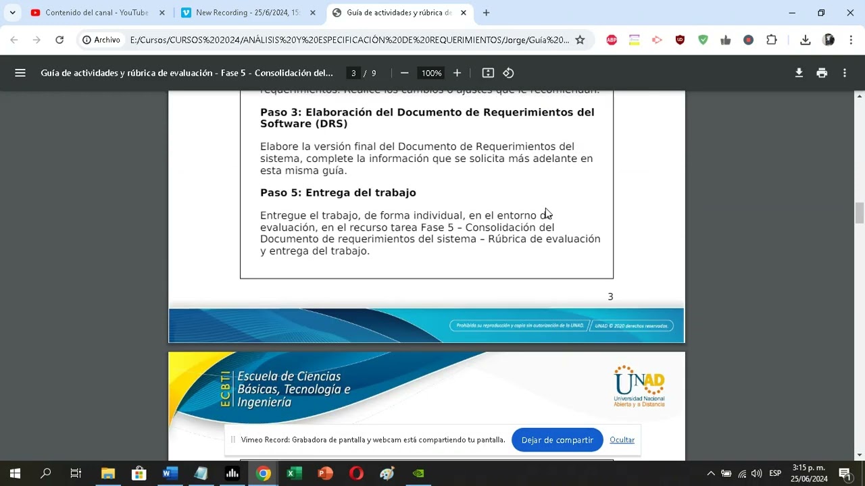The width and height of the screenshot is (865, 486).
Task: Zoom out the PDF document
Action: pyautogui.click(x=404, y=73)
